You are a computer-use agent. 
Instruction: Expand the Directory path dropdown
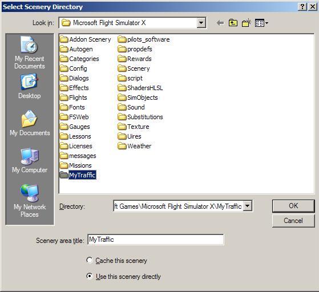pyautogui.click(x=248, y=206)
